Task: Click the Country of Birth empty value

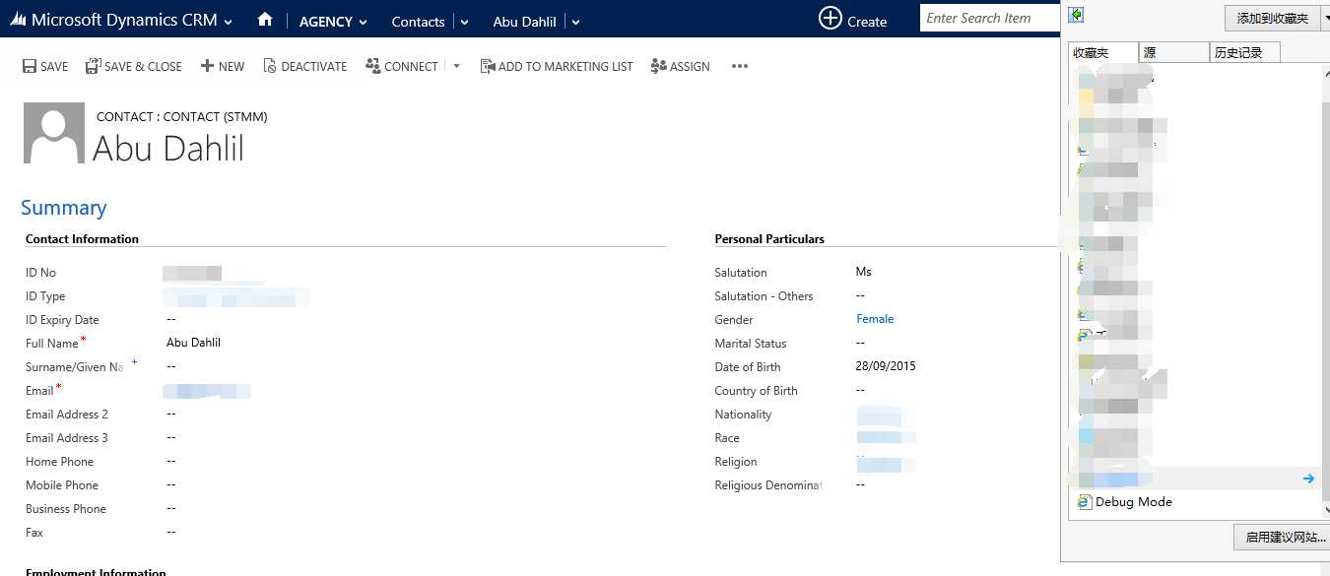Action: pos(861,390)
